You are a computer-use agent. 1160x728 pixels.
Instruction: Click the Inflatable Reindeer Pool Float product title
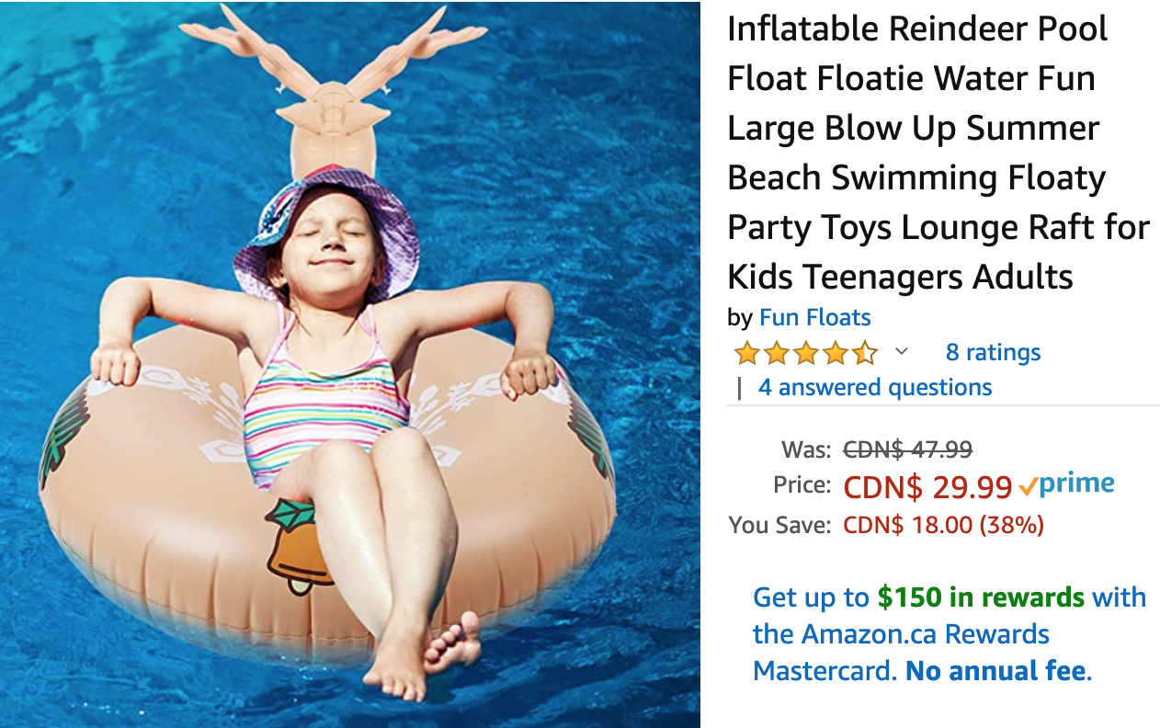tap(938, 153)
